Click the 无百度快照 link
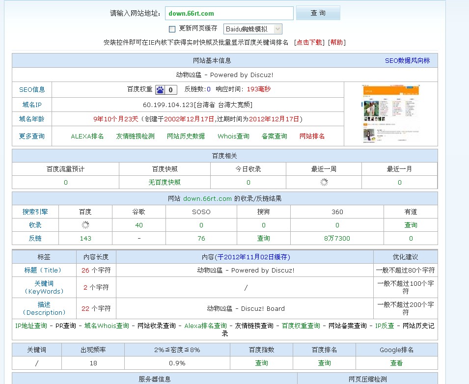 pos(165,183)
